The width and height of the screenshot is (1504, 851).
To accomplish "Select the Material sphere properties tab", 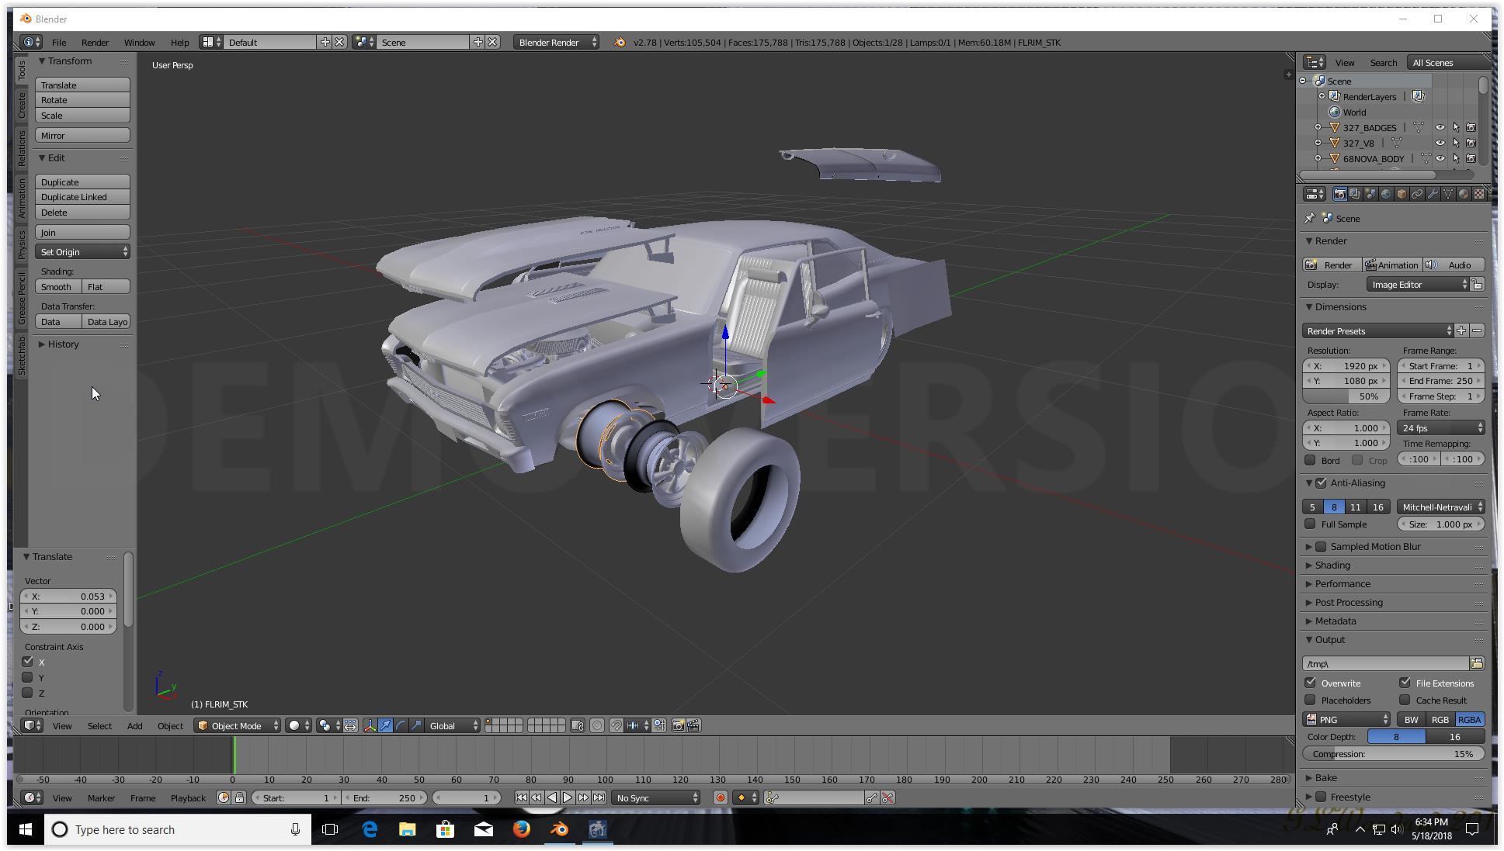I will [x=1463, y=194].
